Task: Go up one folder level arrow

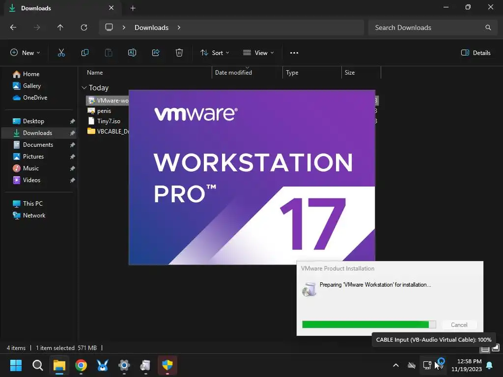Action: (60, 27)
